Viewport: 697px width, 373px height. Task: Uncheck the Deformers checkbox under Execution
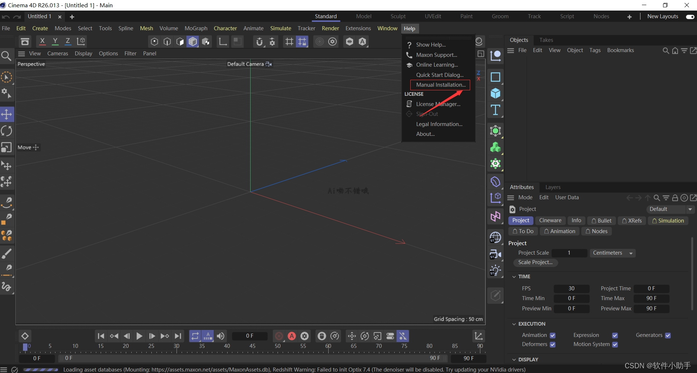click(x=553, y=345)
